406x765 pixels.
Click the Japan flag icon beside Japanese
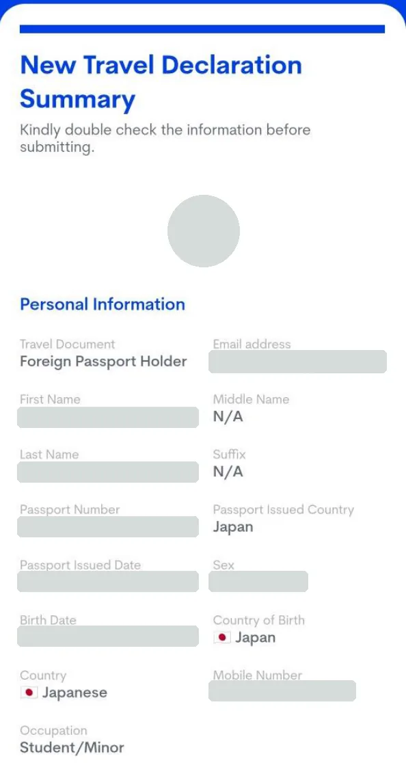pos(29,693)
